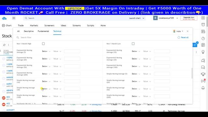Click the Chart icon in navigation bar
Viewport: 208px width, 117px height.
coord(4,25)
